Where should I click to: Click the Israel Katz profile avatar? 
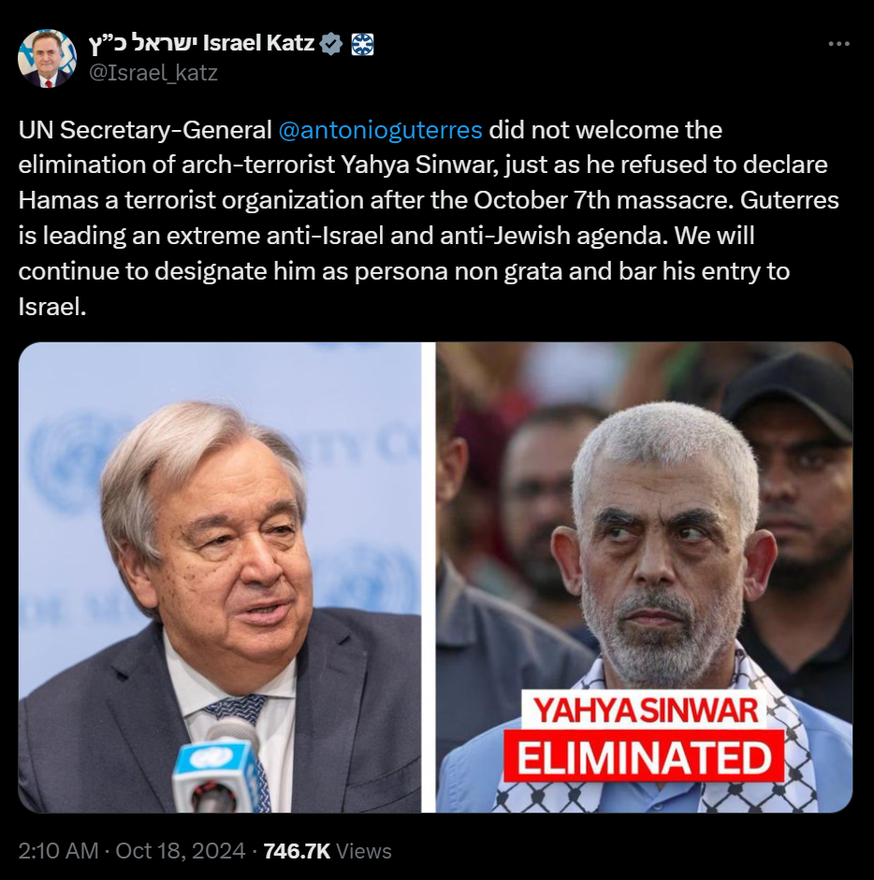click(47, 58)
